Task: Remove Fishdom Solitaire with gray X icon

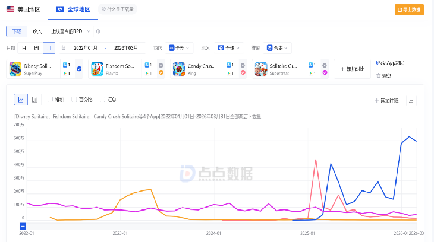Action: [161, 65]
